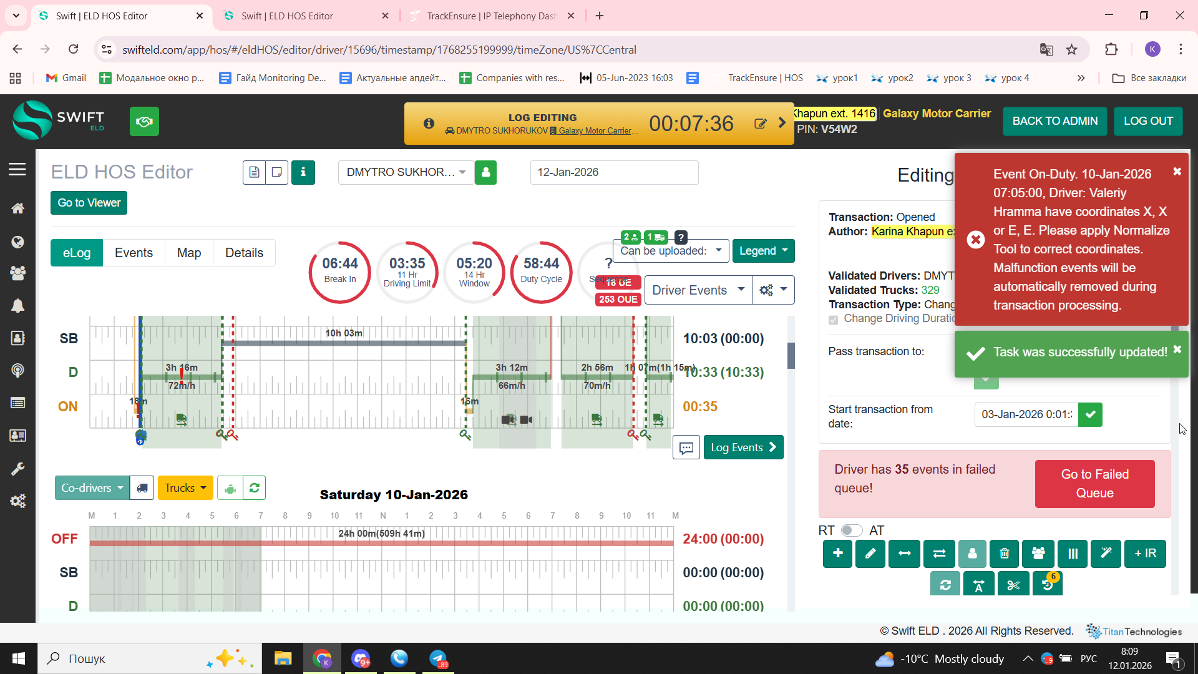Click the handshake icon in header

click(144, 121)
